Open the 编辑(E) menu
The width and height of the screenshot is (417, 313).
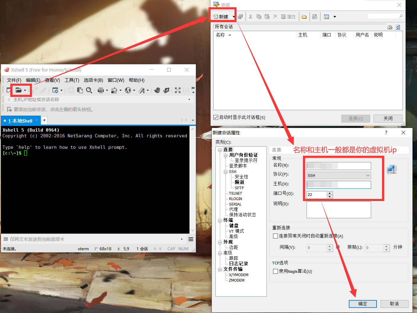[x=33, y=80]
